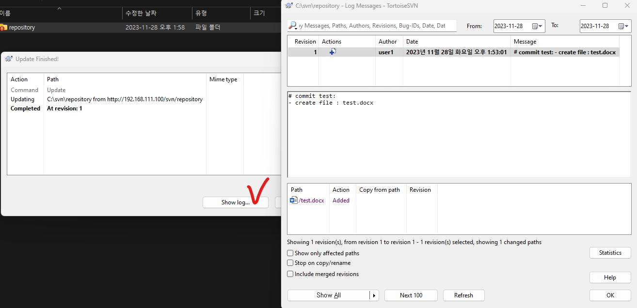Click the Next 100 button
Viewport: 637px width, 308px height.
[x=411, y=295]
